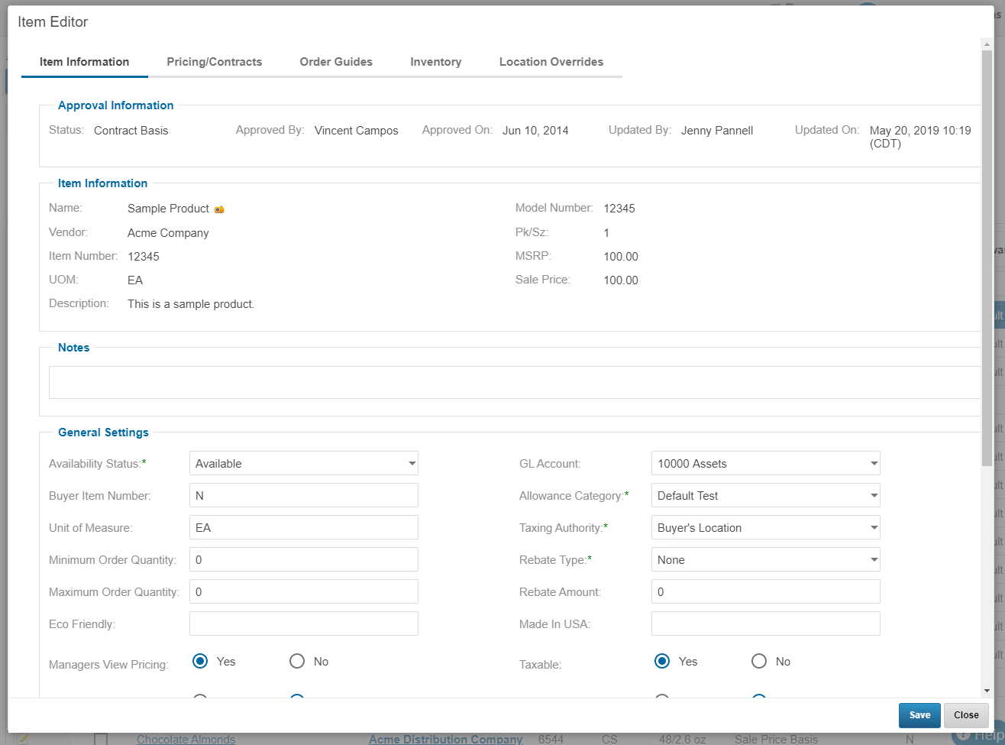Go to the Location Overrides tab
The height and width of the screenshot is (745, 1005).
[551, 62]
